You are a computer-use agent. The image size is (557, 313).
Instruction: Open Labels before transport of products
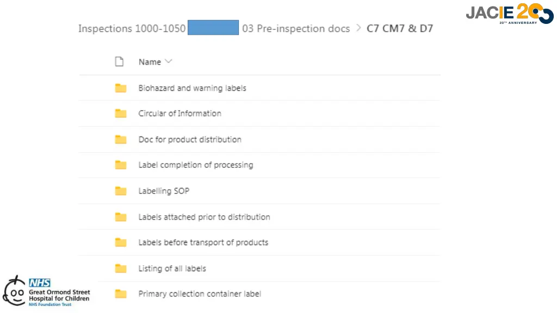tap(203, 242)
